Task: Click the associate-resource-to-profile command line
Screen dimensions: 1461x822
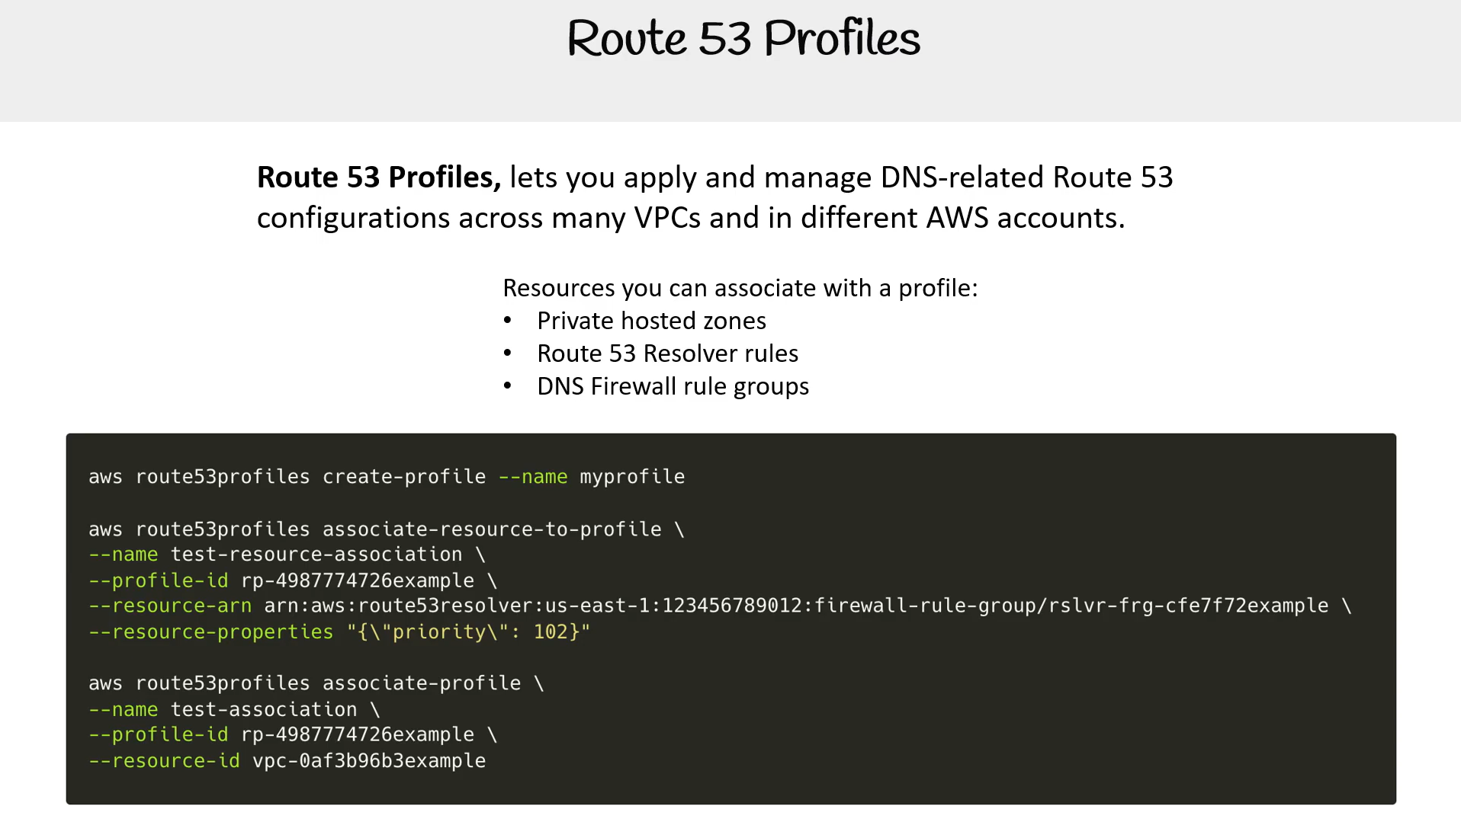Action: 387,529
